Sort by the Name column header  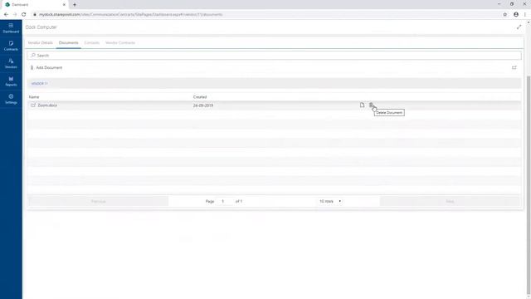(x=34, y=97)
